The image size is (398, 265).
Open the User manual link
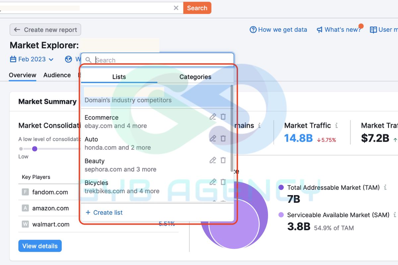click(x=384, y=30)
